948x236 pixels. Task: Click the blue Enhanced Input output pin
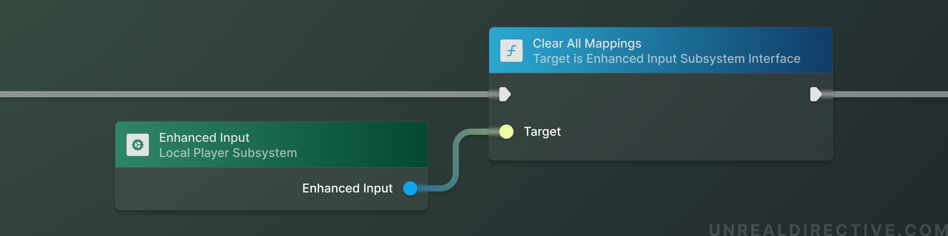(x=410, y=188)
